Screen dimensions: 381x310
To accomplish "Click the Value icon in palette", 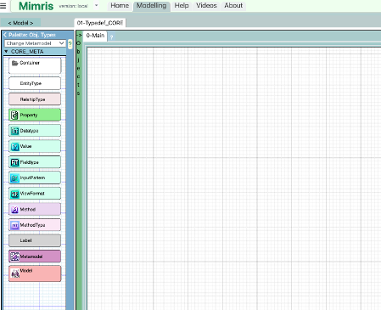I will point(14,147).
